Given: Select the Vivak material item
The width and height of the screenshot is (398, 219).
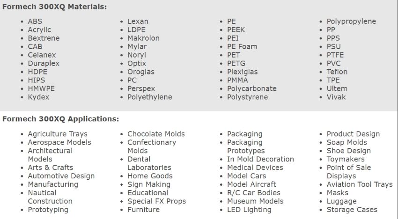Looking at the screenshot, I should click(336, 97).
